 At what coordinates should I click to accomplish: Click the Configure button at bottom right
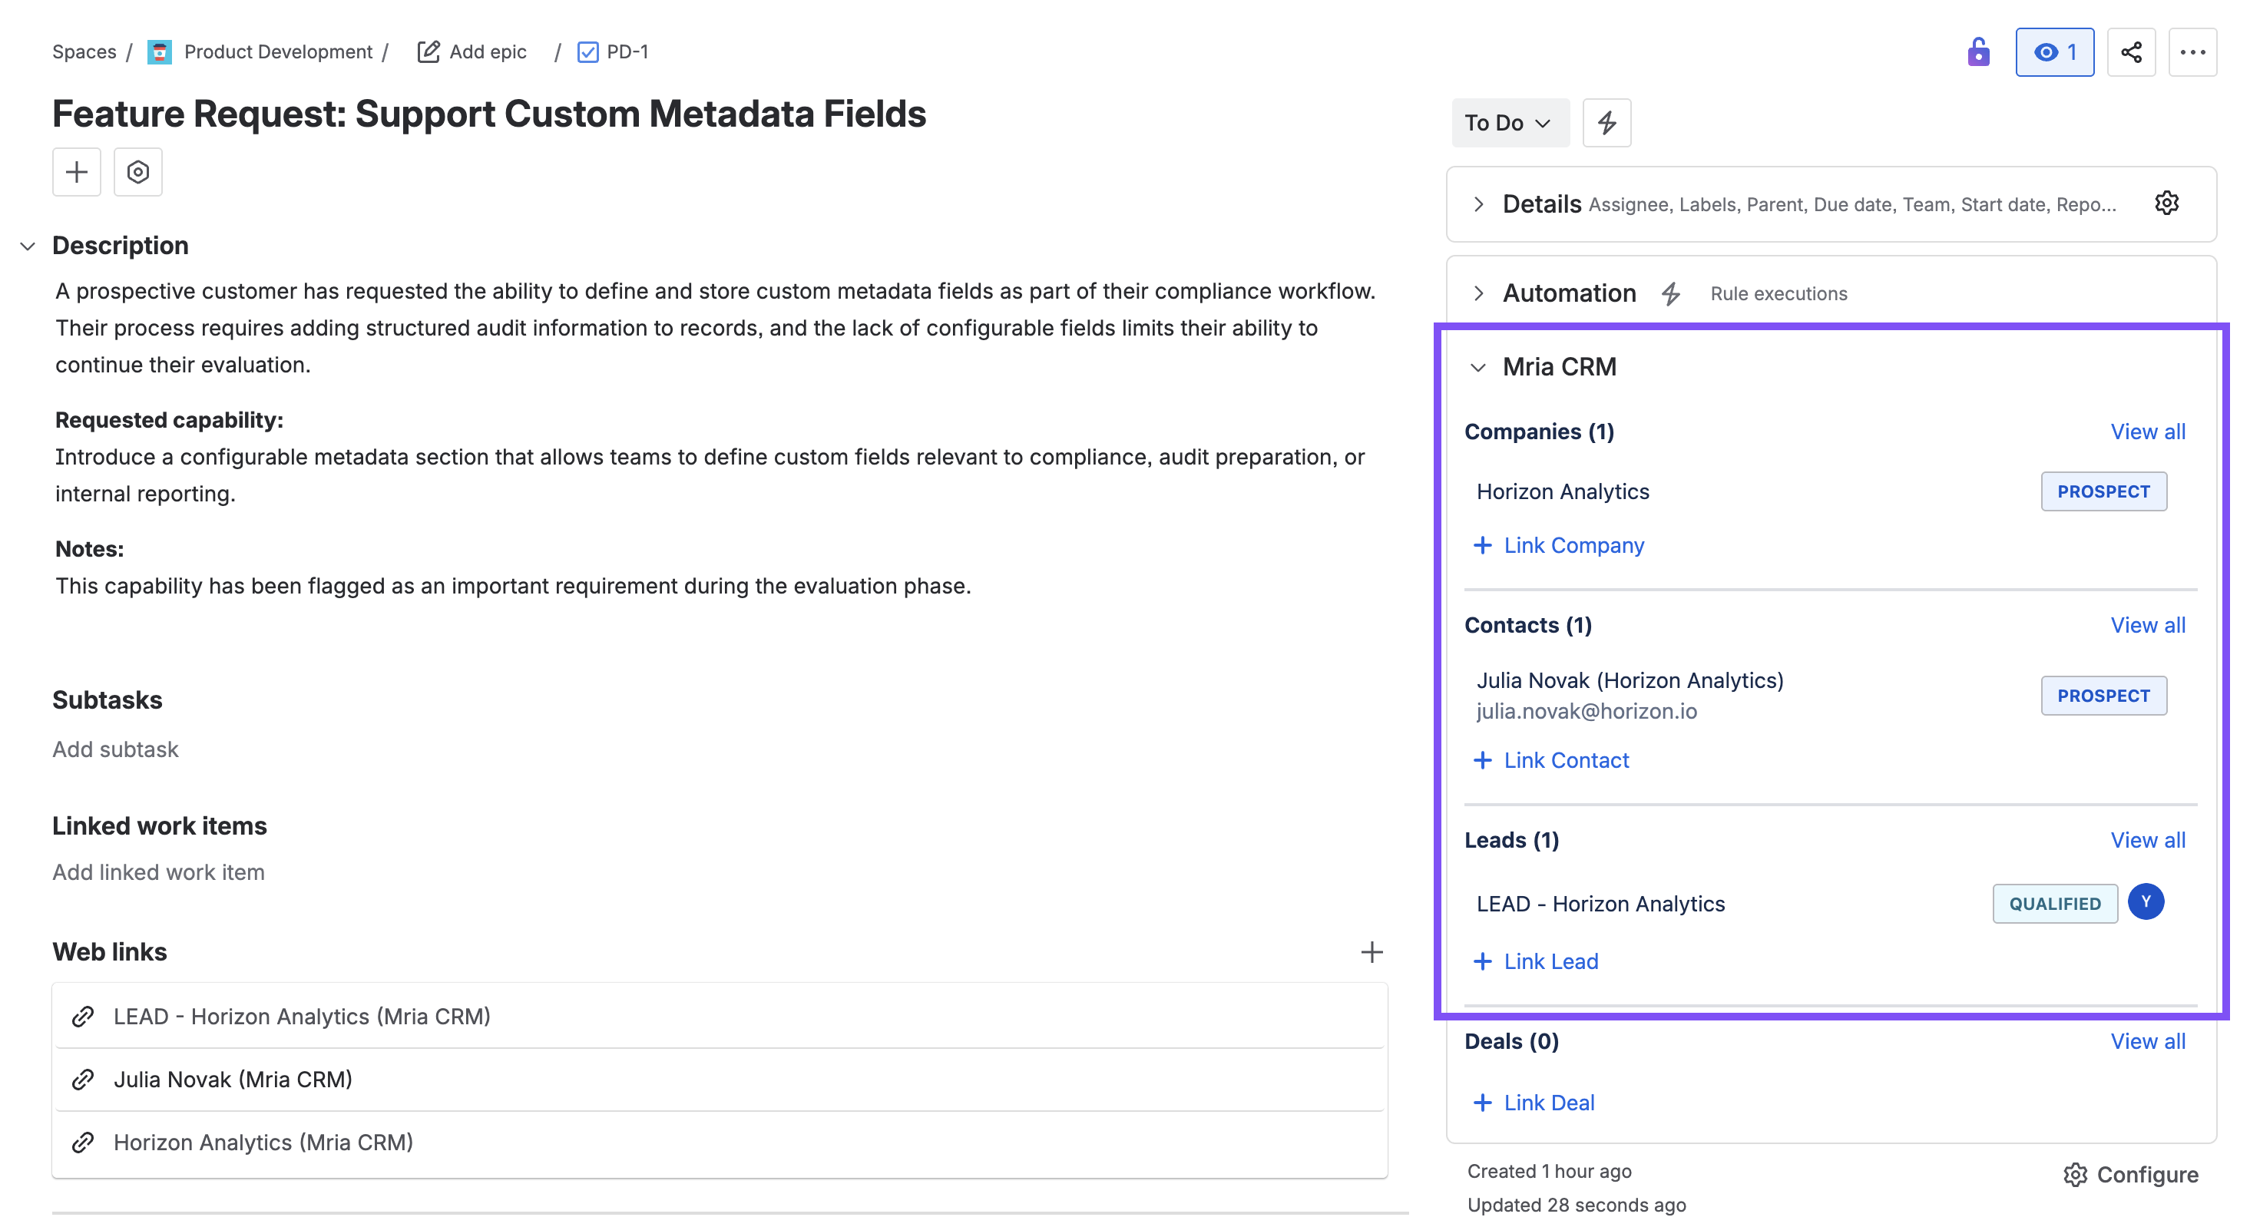tap(2130, 1176)
